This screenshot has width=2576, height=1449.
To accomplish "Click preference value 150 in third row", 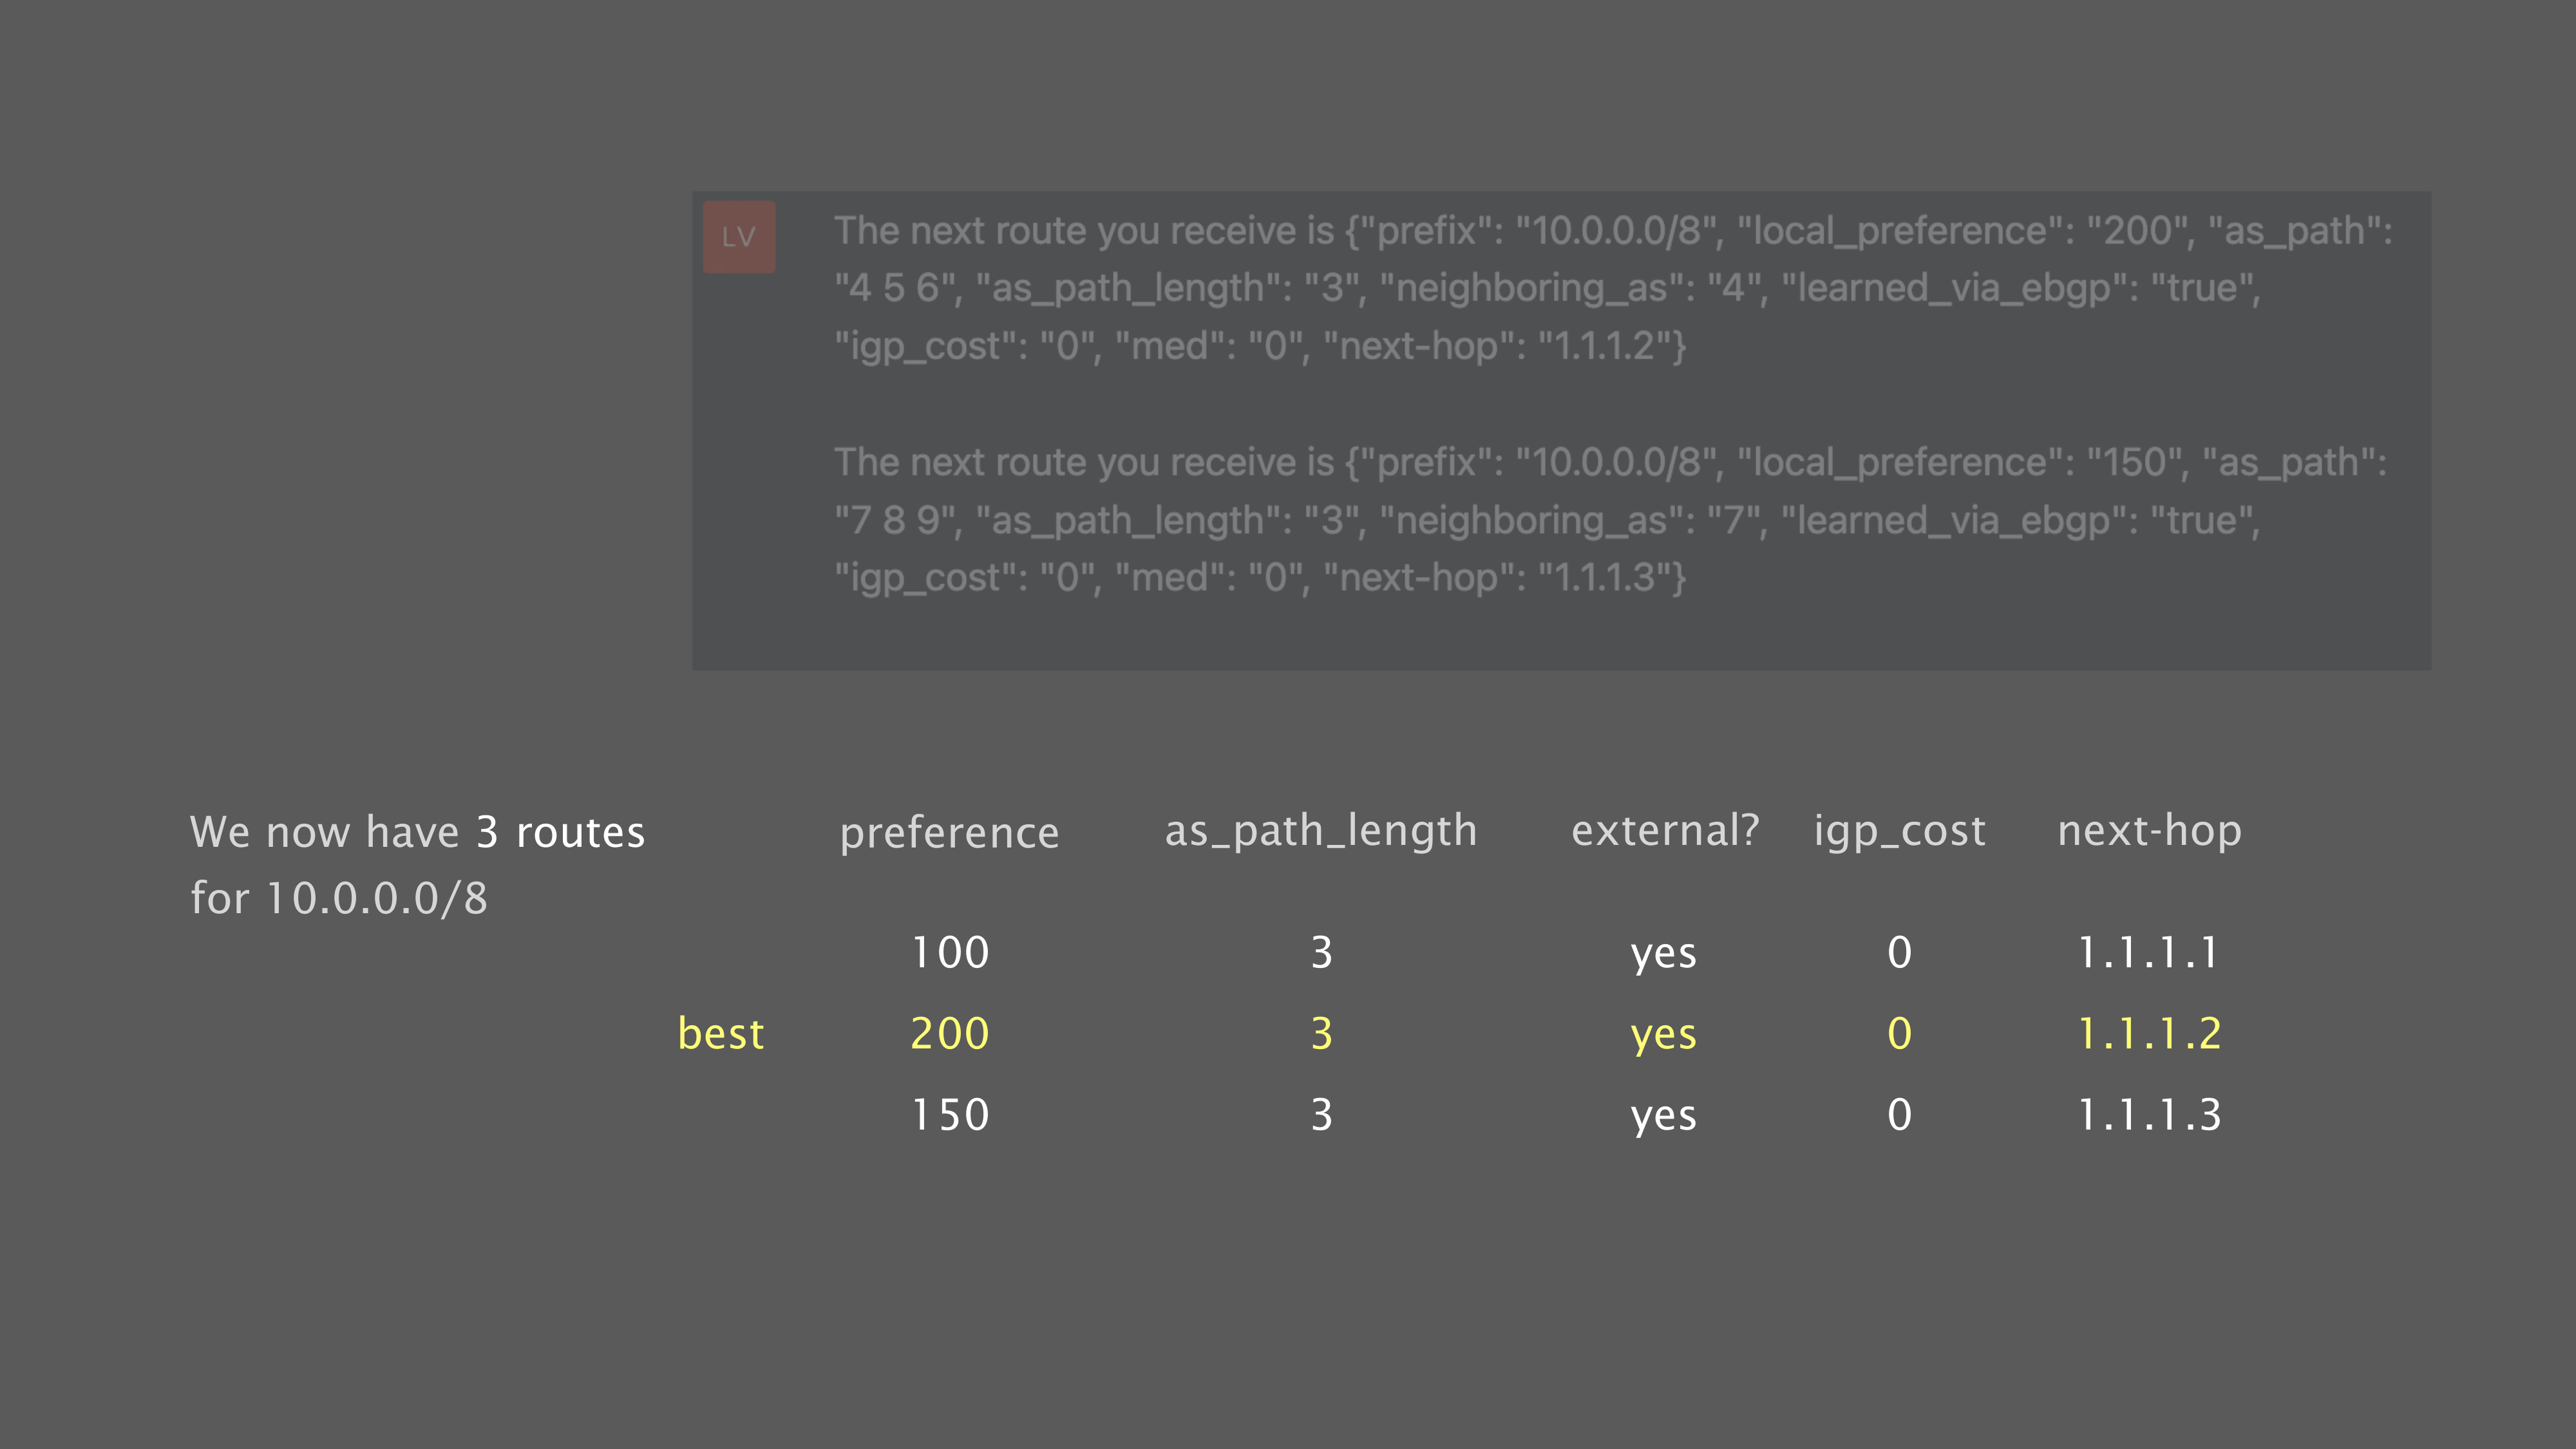I will (x=949, y=1115).
